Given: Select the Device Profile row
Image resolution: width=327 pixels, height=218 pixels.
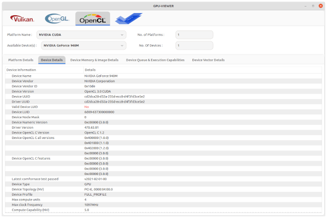Looking at the screenshot, I should tap(163, 195).
